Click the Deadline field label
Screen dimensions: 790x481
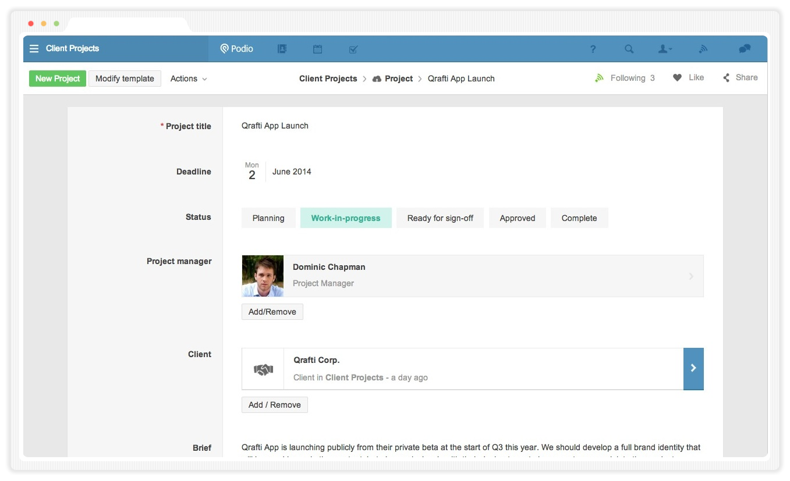click(194, 172)
